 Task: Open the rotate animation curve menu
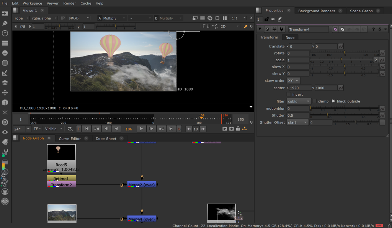[382, 53]
